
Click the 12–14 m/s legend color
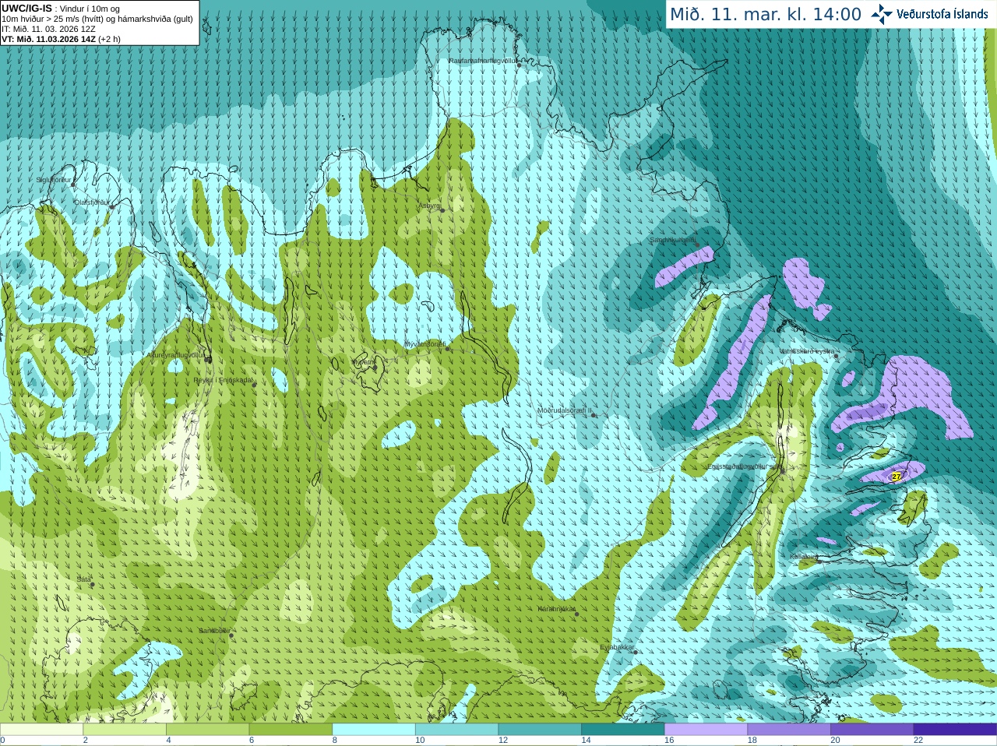pyautogui.click(x=540, y=730)
